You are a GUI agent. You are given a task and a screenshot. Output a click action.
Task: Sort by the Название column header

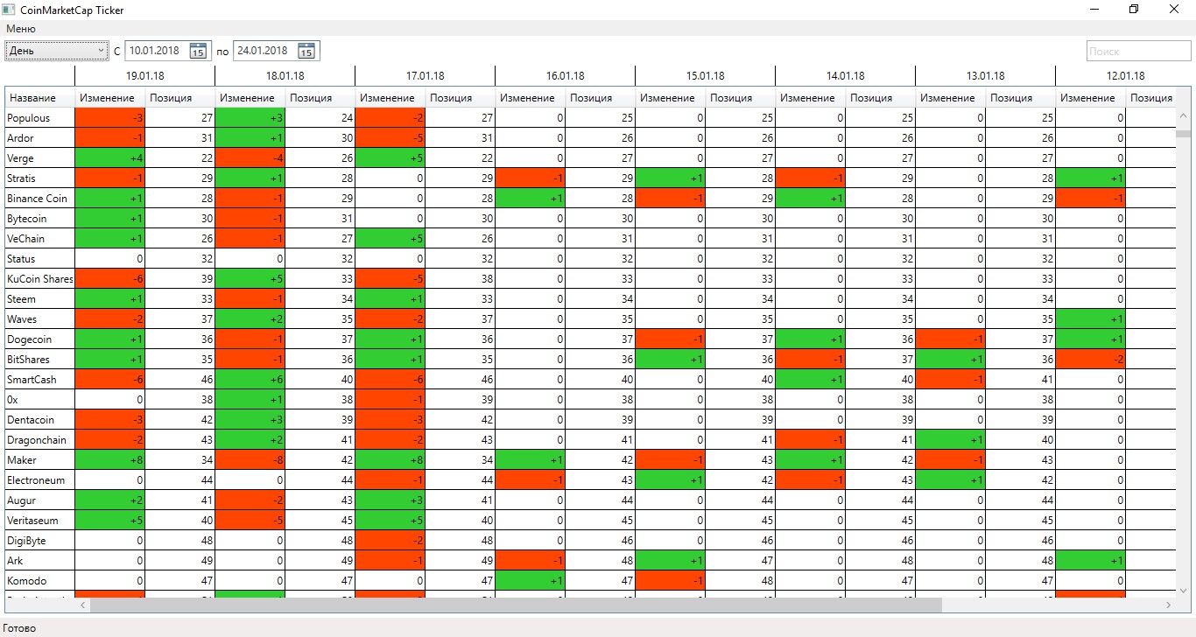(40, 97)
